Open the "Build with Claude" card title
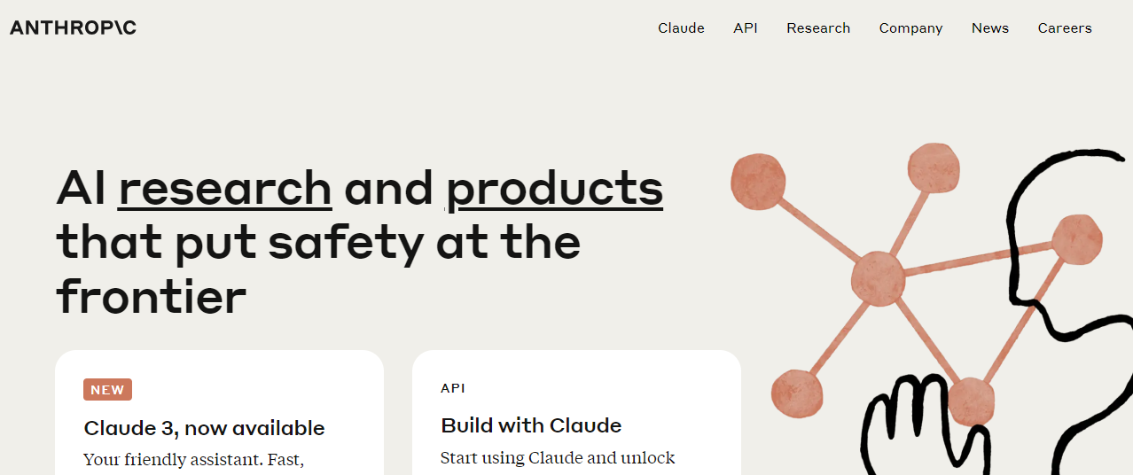The width and height of the screenshot is (1133, 475). (x=531, y=425)
